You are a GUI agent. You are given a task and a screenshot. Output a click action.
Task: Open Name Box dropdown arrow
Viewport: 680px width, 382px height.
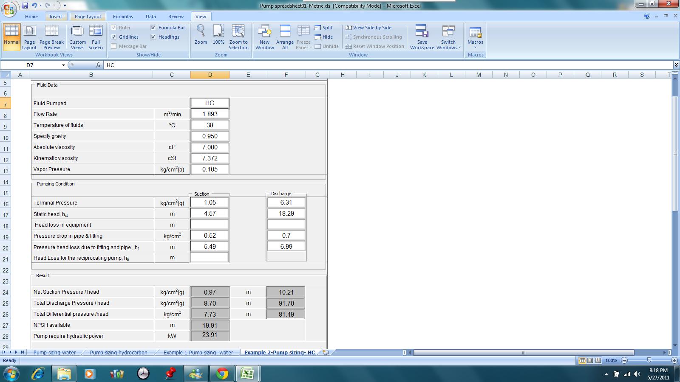63,65
